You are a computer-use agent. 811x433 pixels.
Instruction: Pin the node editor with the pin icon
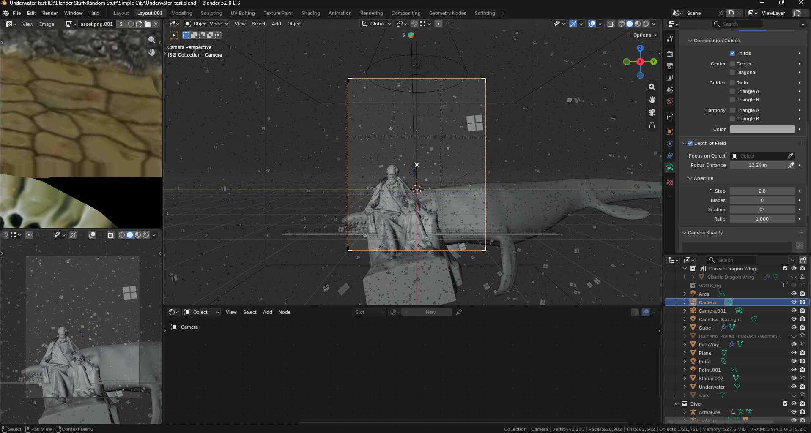coord(459,312)
